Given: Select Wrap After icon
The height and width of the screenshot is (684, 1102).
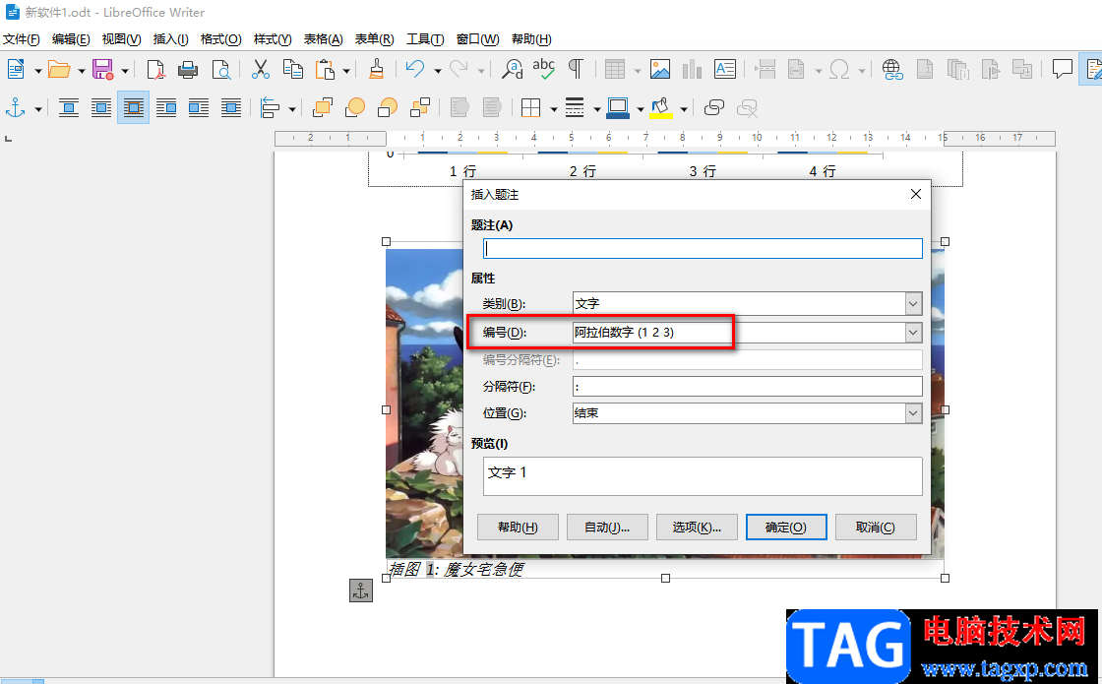Looking at the screenshot, I should [199, 108].
